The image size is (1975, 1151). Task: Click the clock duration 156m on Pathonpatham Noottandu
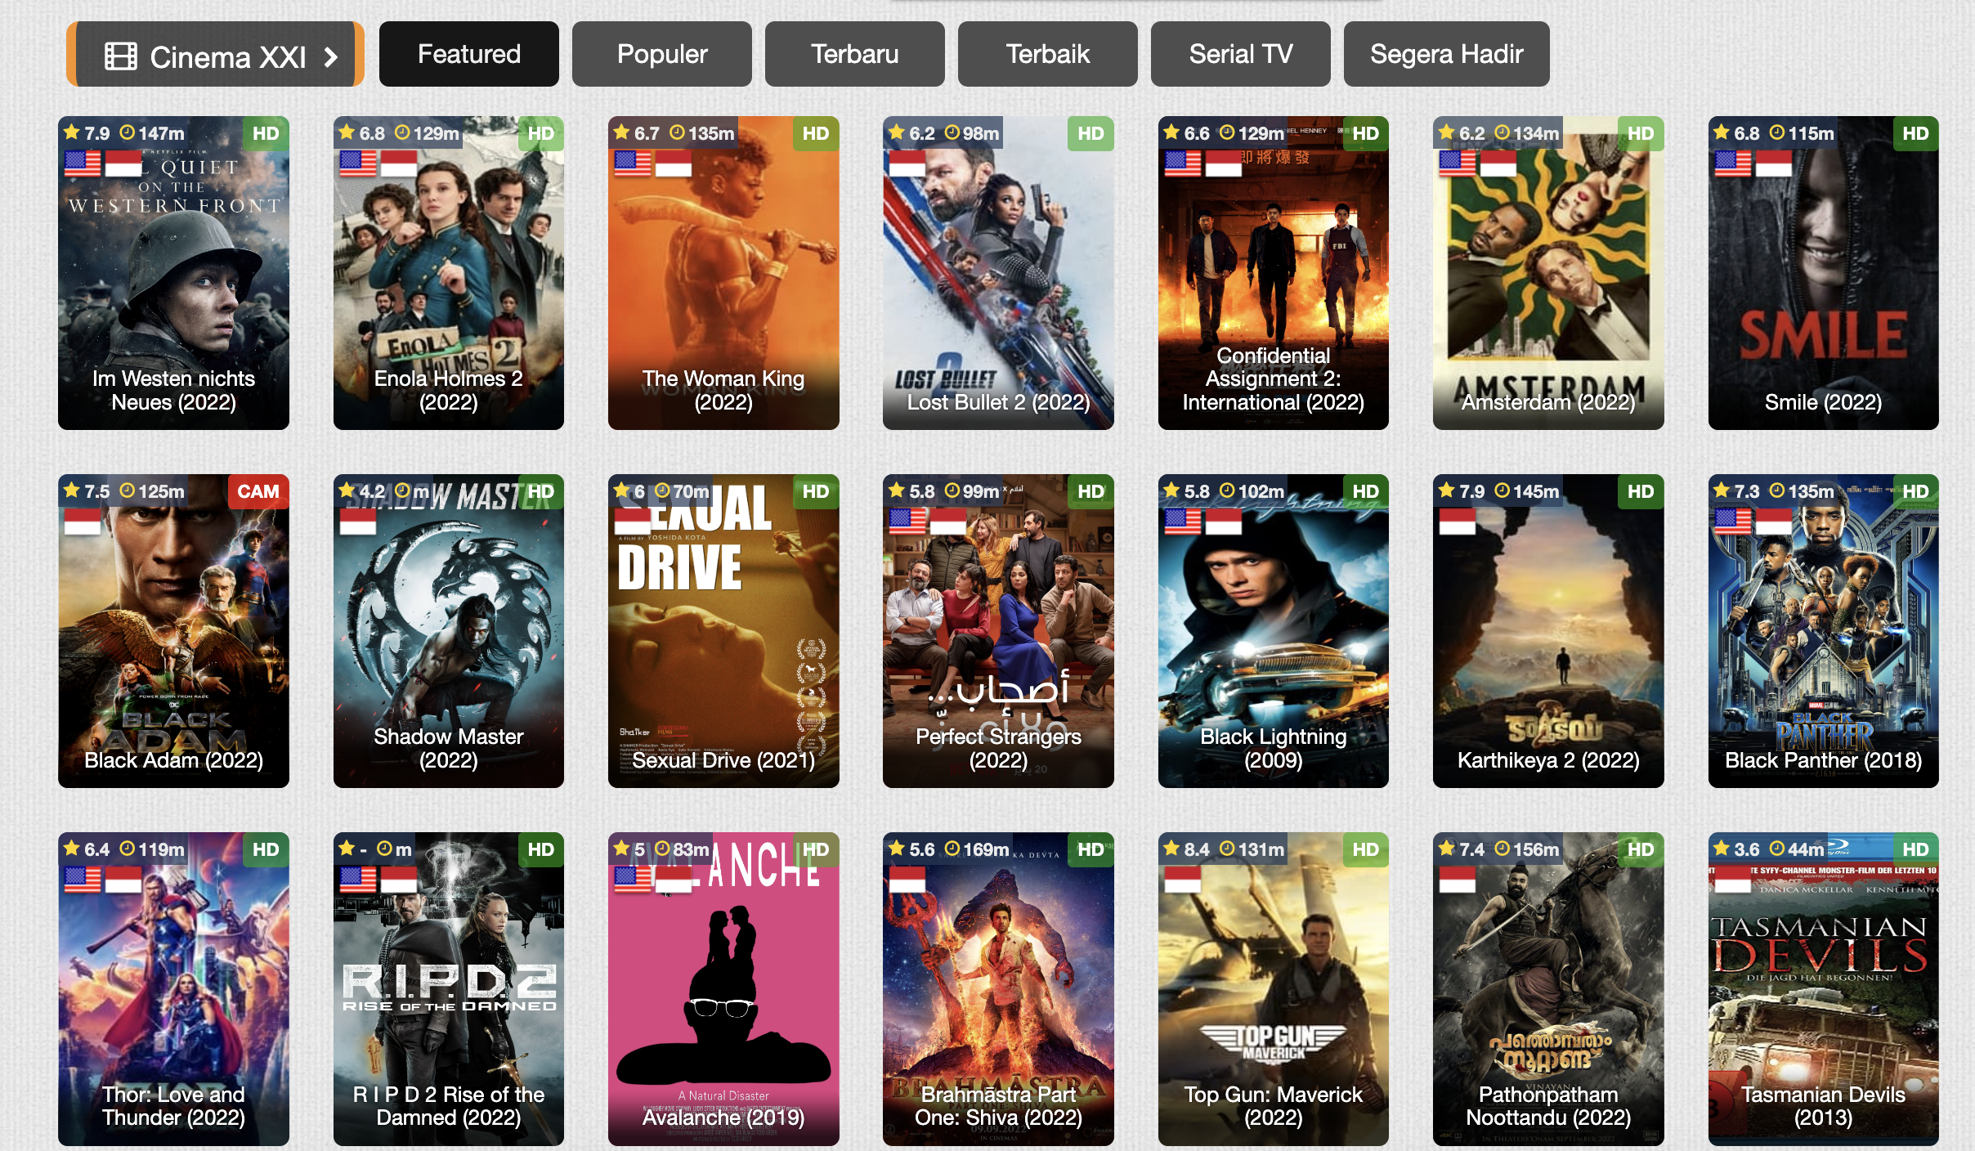[1527, 849]
